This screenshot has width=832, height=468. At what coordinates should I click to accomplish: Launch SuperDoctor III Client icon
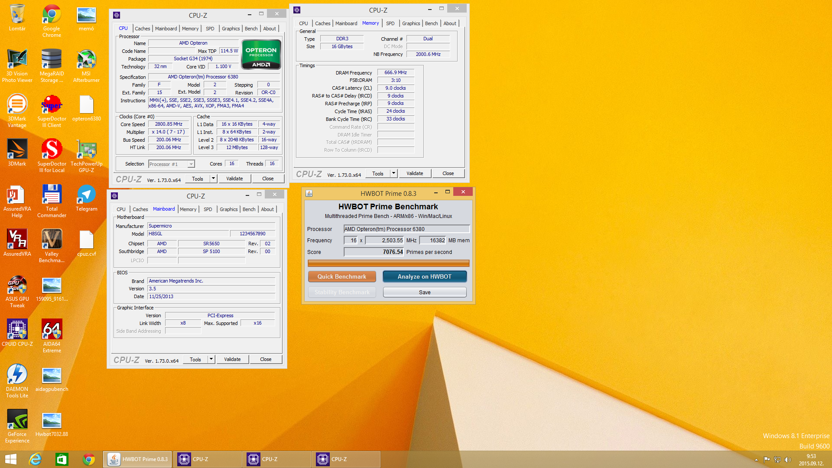52,111
